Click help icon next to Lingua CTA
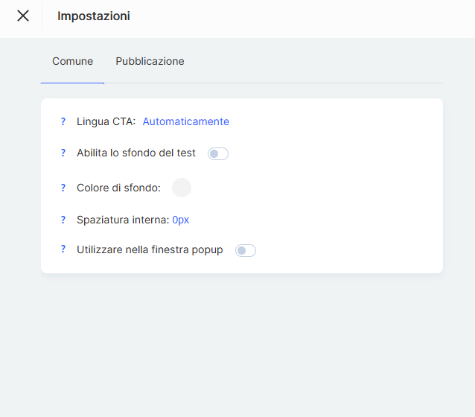The height and width of the screenshot is (417, 475). click(63, 121)
